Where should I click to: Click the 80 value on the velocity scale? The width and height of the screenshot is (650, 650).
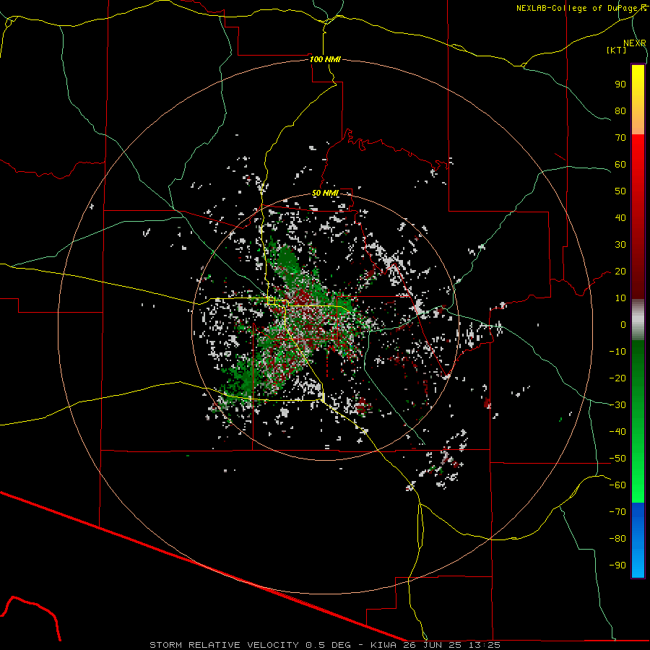pyautogui.click(x=620, y=111)
